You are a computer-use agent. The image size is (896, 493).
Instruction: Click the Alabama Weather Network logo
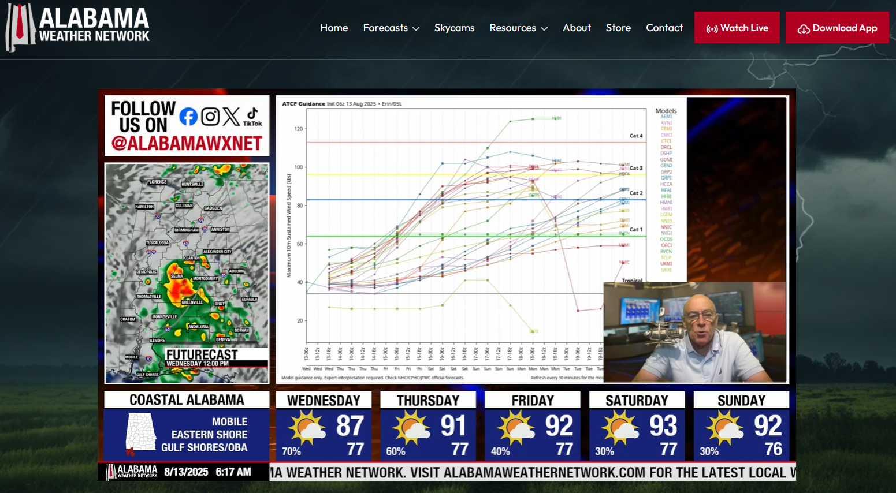(77, 27)
